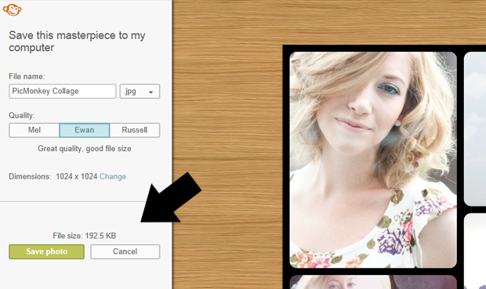Click the 'Great quality, good file size' description

click(x=85, y=149)
